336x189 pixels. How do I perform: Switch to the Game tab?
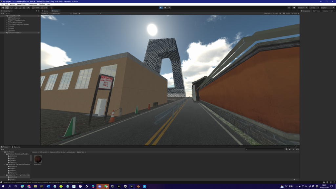point(55,11)
